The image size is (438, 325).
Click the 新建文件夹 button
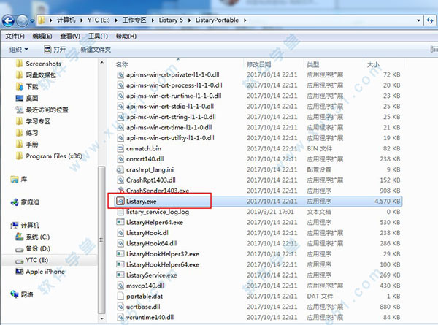(96, 49)
